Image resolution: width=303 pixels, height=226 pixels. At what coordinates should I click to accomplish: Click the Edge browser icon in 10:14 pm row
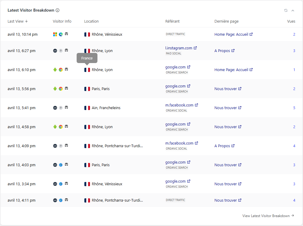61,34
